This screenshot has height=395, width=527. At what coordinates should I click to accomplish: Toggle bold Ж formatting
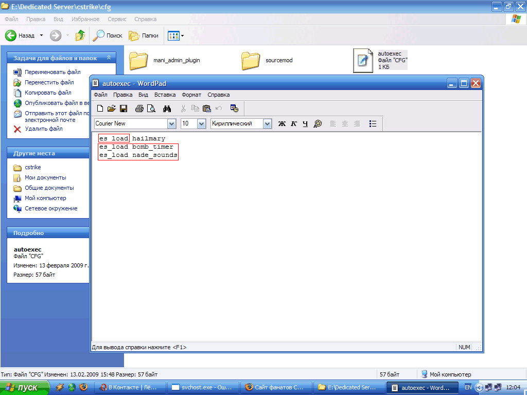coord(282,123)
